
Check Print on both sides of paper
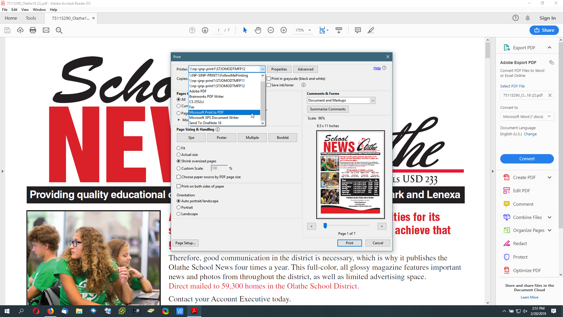point(178,186)
